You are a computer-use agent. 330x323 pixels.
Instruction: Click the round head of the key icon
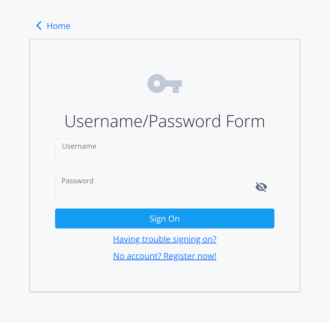[x=157, y=84]
